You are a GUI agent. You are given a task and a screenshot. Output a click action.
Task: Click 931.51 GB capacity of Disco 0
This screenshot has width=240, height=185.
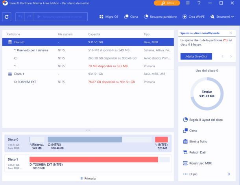pyautogui.click(x=96, y=42)
